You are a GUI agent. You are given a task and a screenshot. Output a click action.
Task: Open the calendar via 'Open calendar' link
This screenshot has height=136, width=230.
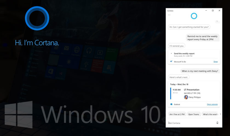pos(212,104)
